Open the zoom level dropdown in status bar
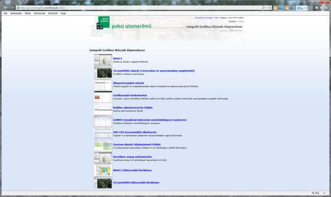This screenshot has height=197, width=331. (324, 193)
